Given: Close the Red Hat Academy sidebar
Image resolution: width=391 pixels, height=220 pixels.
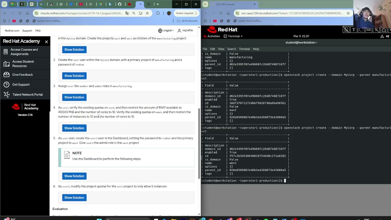Looking at the screenshot, I should (46, 42).
